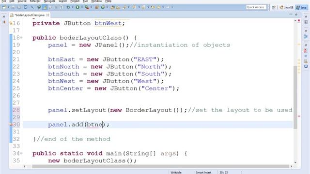Click the warning marker on line 16
310x174 pixels.
[x=11, y=23]
